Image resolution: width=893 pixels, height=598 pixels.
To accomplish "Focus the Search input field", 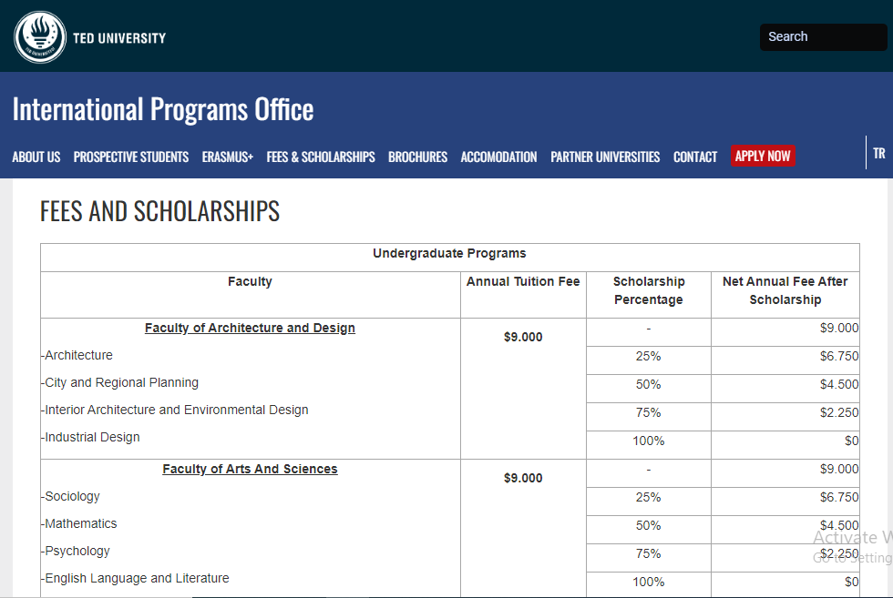I will coord(823,37).
